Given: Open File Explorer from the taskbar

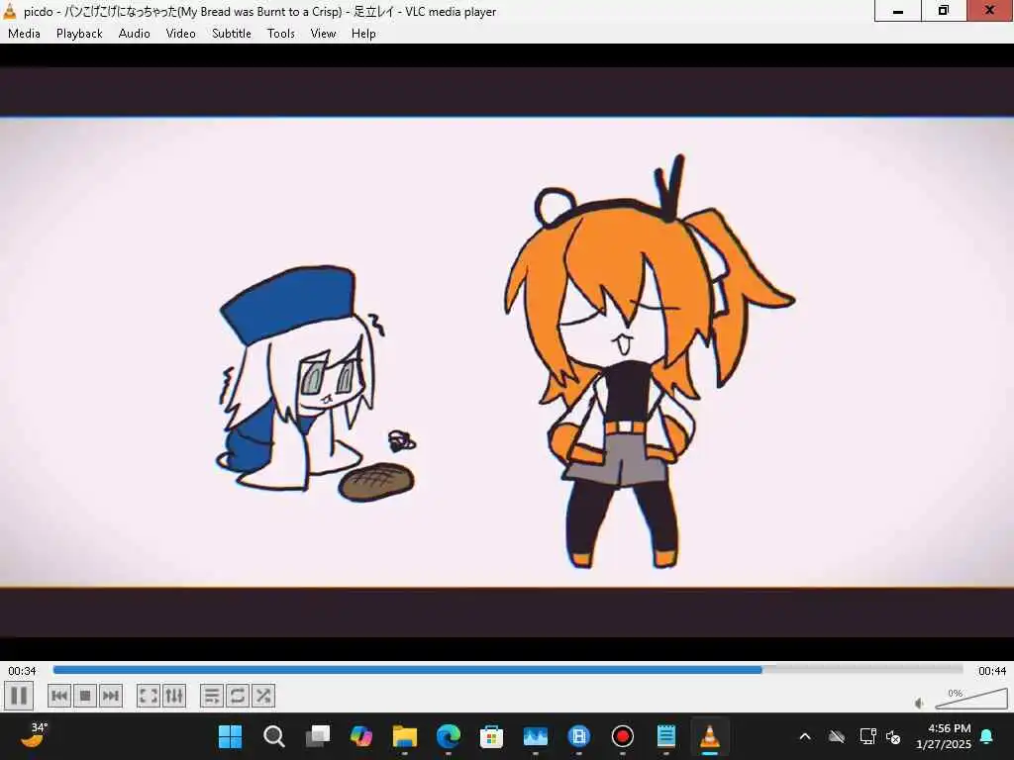Looking at the screenshot, I should coord(405,736).
